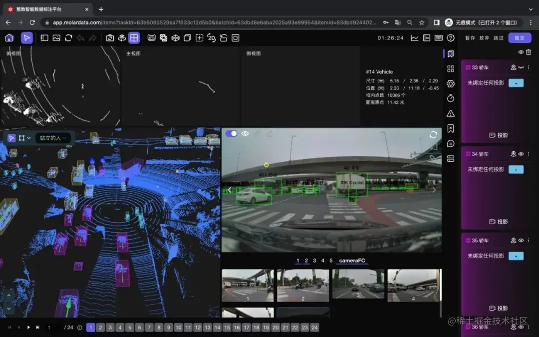This screenshot has height=337, width=539.
Task: Open more options for 33 轿车
Action: click(529, 67)
